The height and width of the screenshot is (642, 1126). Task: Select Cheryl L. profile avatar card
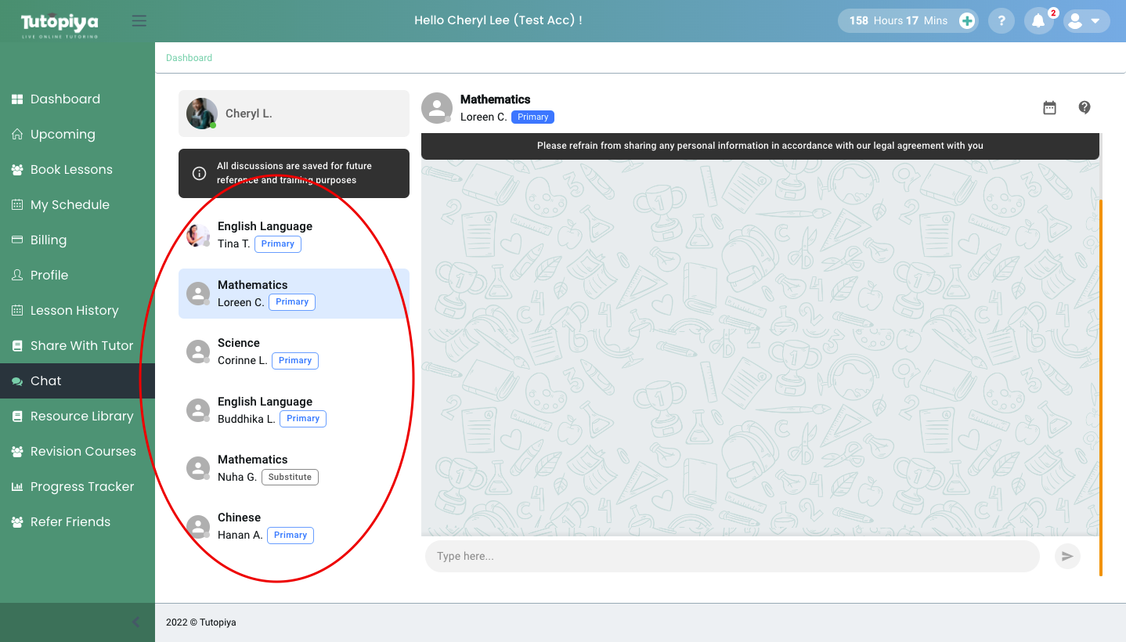(x=294, y=114)
